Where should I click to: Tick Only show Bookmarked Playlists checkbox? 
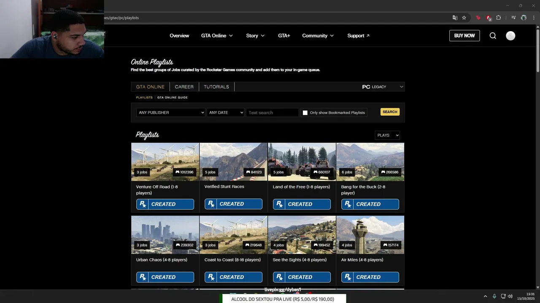click(305, 113)
